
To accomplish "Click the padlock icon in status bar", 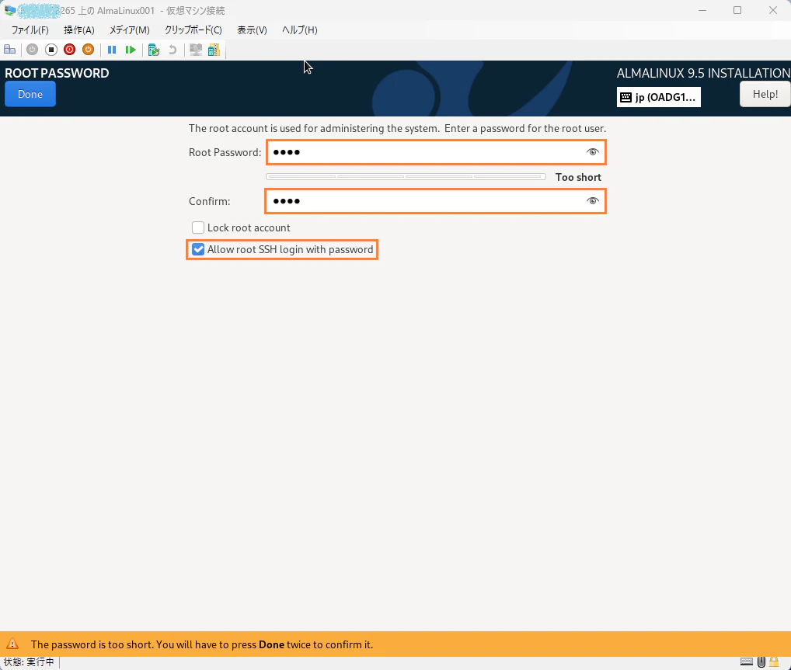I will (774, 662).
